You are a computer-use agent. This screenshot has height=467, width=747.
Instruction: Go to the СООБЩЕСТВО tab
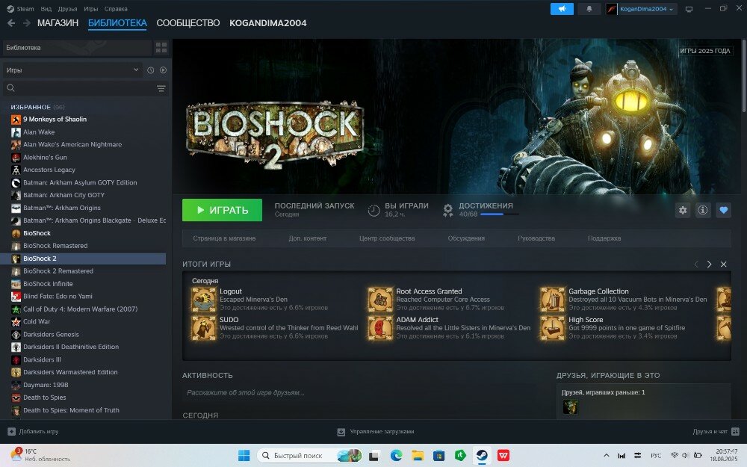(188, 23)
